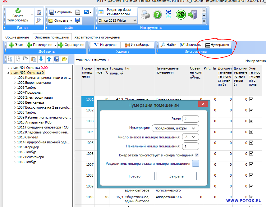Click the Начальный номер помещения input field

coord(190,146)
